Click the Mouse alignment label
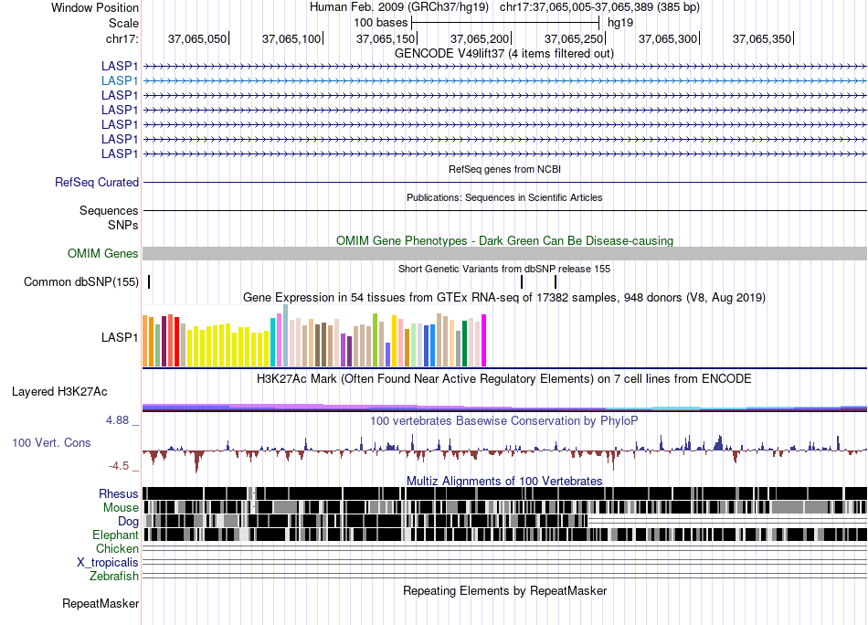This screenshot has height=625, width=868. (x=121, y=508)
